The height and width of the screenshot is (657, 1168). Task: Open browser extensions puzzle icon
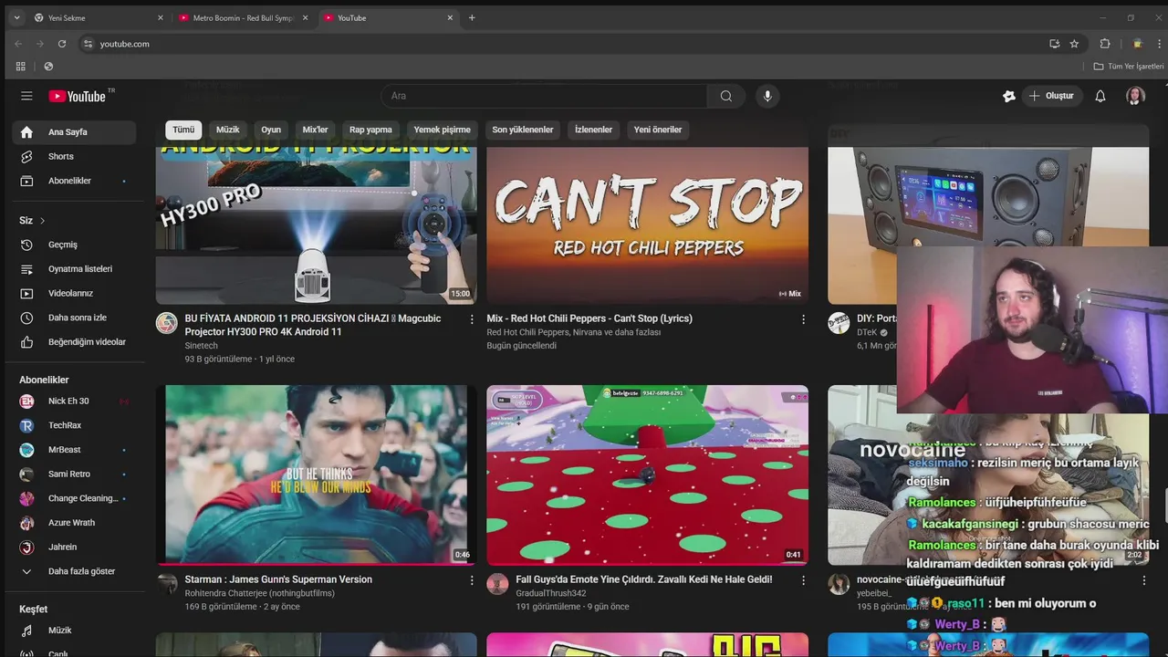pos(1105,44)
